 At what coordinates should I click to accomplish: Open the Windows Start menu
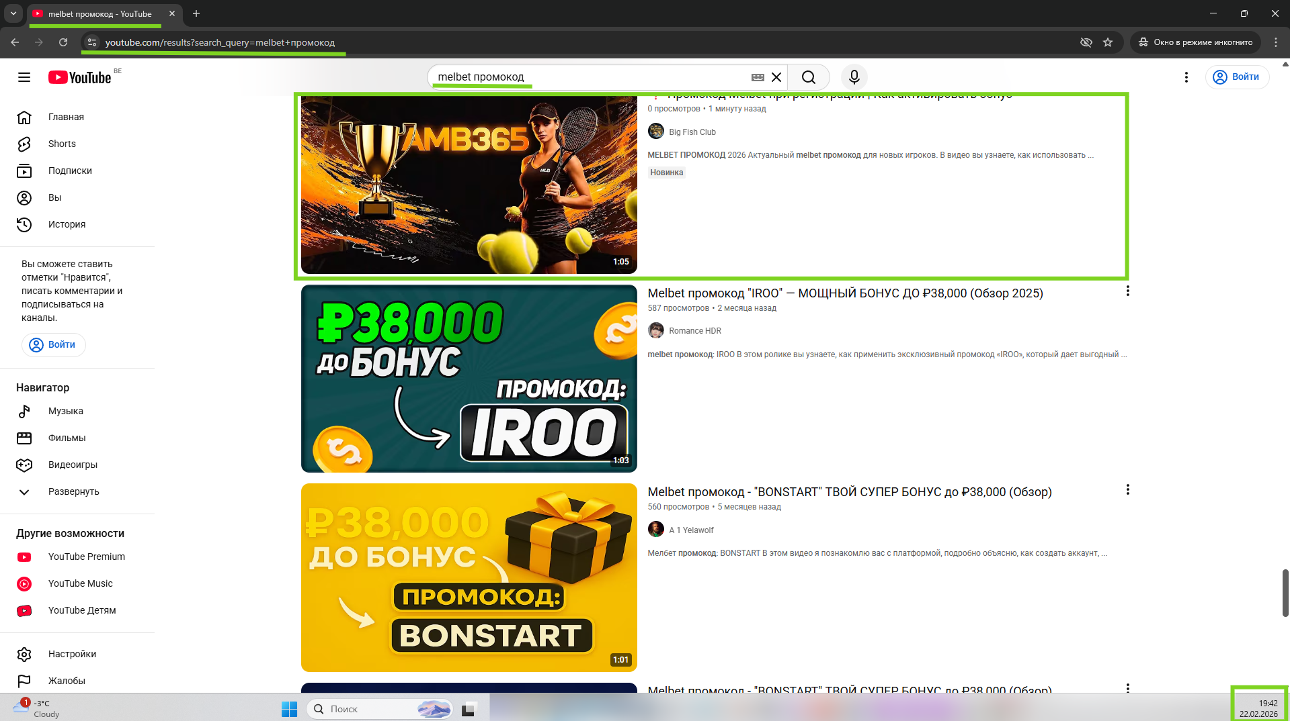pos(290,709)
